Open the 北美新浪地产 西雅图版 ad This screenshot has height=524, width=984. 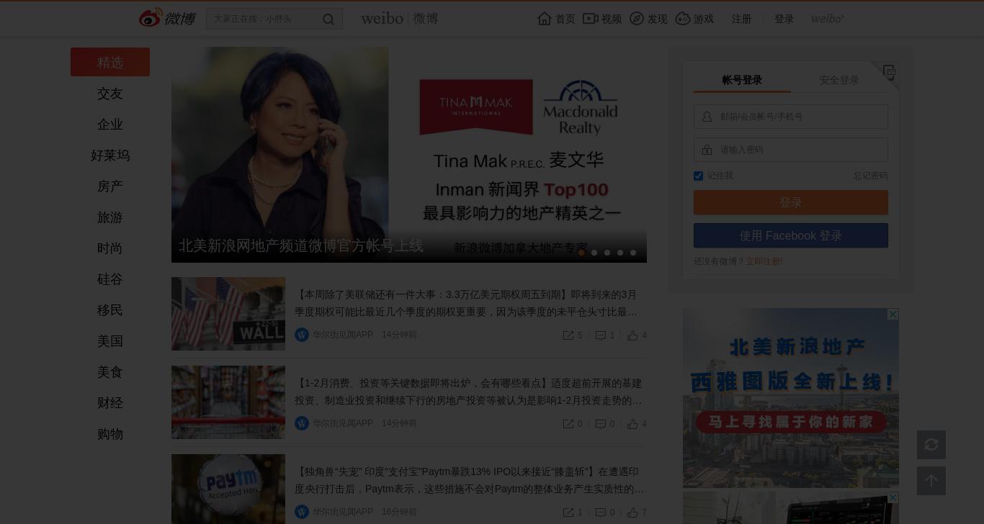791,398
